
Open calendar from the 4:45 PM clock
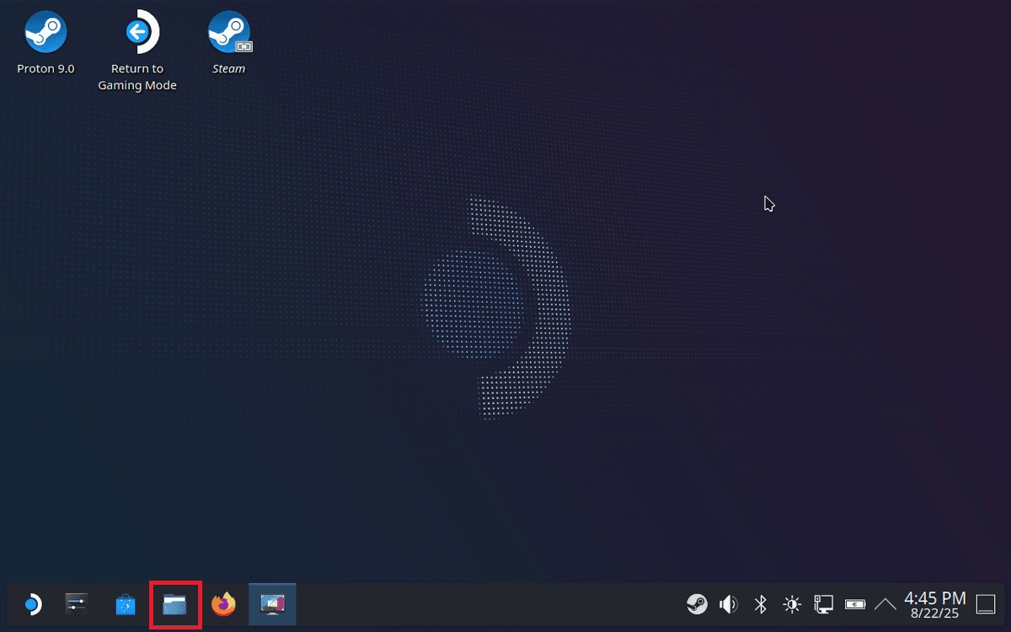pos(934,597)
